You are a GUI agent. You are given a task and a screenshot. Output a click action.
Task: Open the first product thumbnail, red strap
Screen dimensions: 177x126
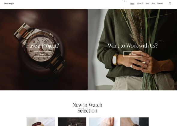pyautogui.click(x=41, y=122)
